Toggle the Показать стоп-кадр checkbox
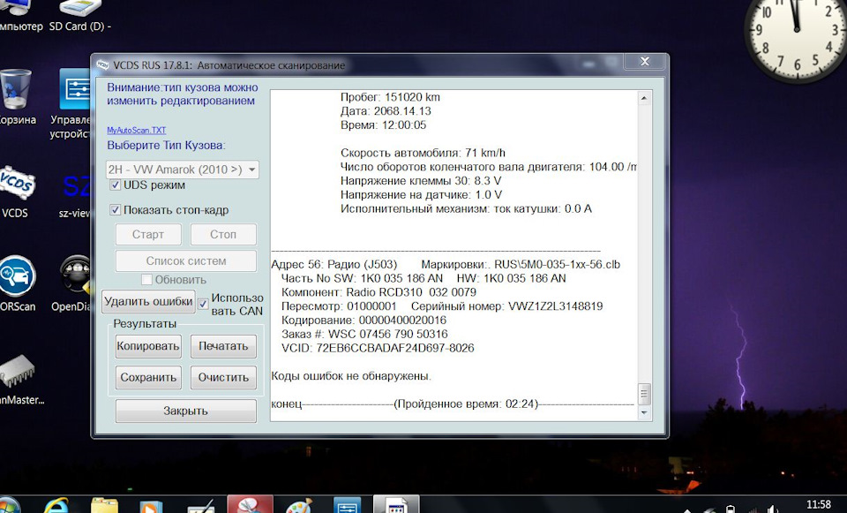847x513 pixels. [115, 210]
